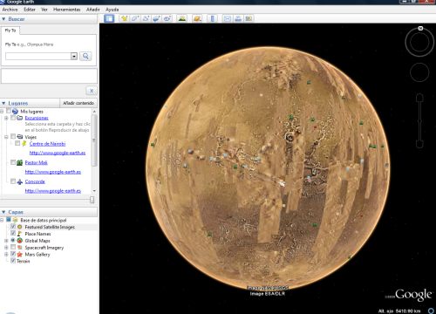This screenshot has width=436, height=314.
Task: Click the zoom slider on the right
Action: (419, 120)
